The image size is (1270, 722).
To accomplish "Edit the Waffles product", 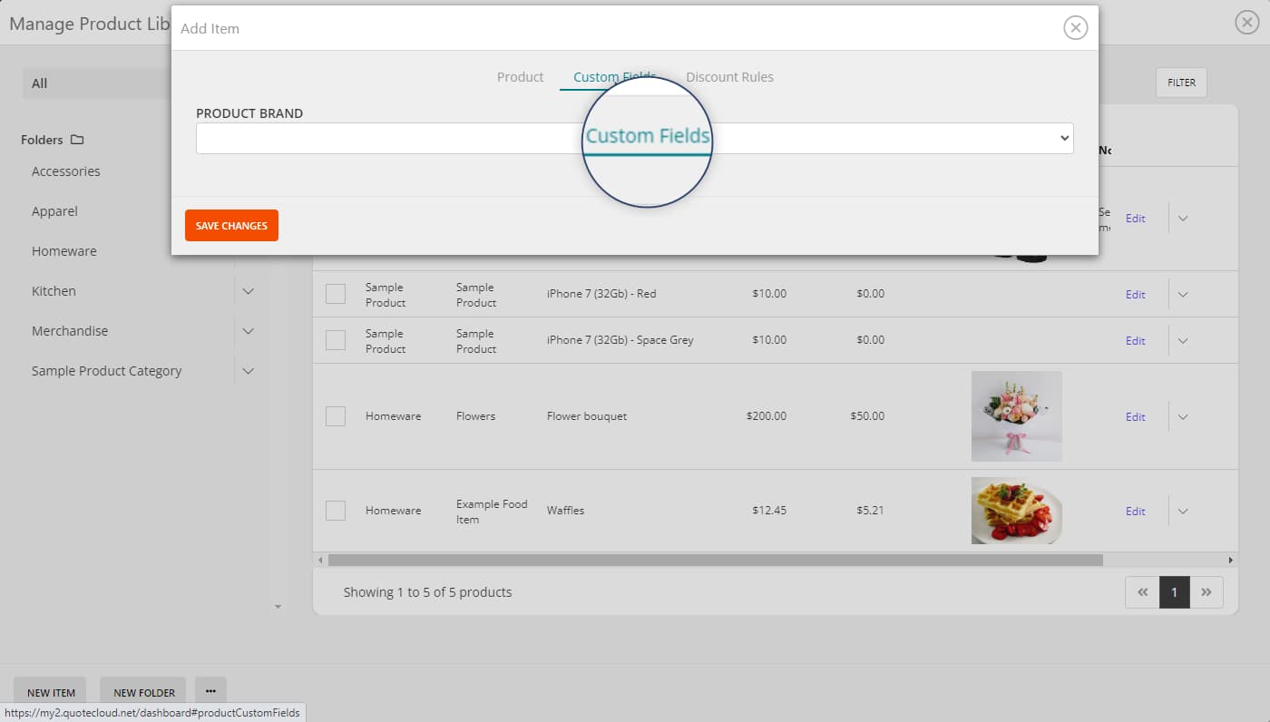I will pos(1135,511).
